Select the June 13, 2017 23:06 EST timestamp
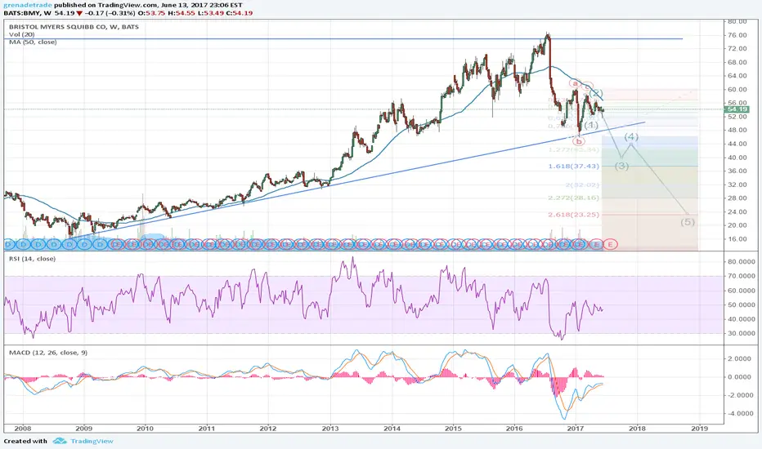The width and height of the screenshot is (762, 449). point(202,5)
